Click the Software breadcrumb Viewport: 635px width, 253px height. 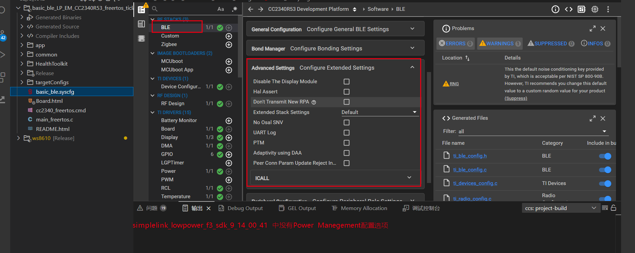click(x=378, y=9)
